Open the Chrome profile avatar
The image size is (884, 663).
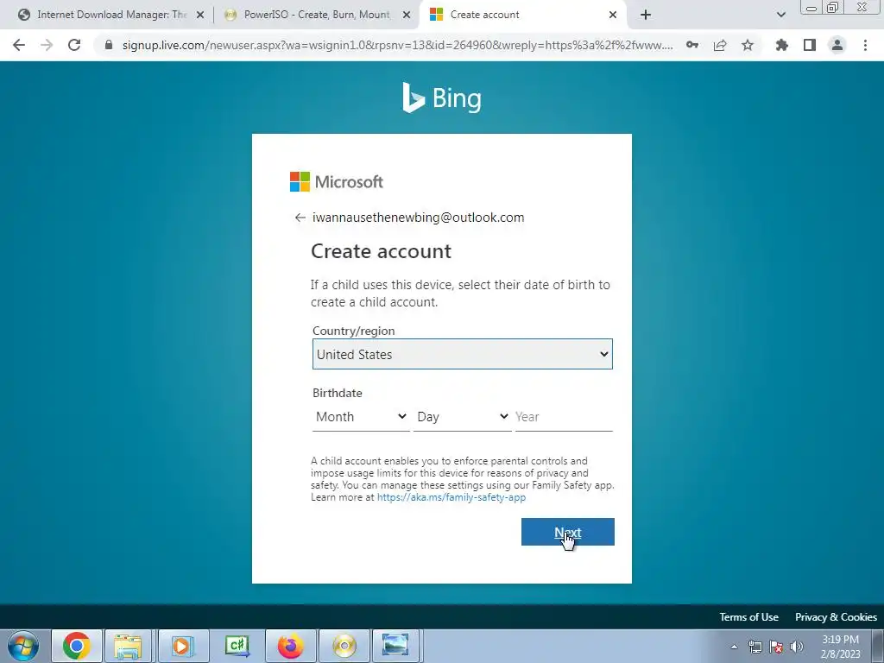tap(837, 45)
